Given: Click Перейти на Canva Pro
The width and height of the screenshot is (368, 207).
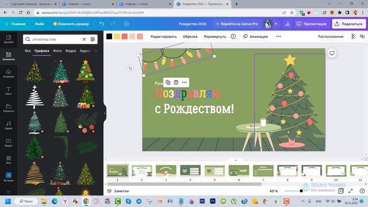Looking at the screenshot, I should 237,24.
